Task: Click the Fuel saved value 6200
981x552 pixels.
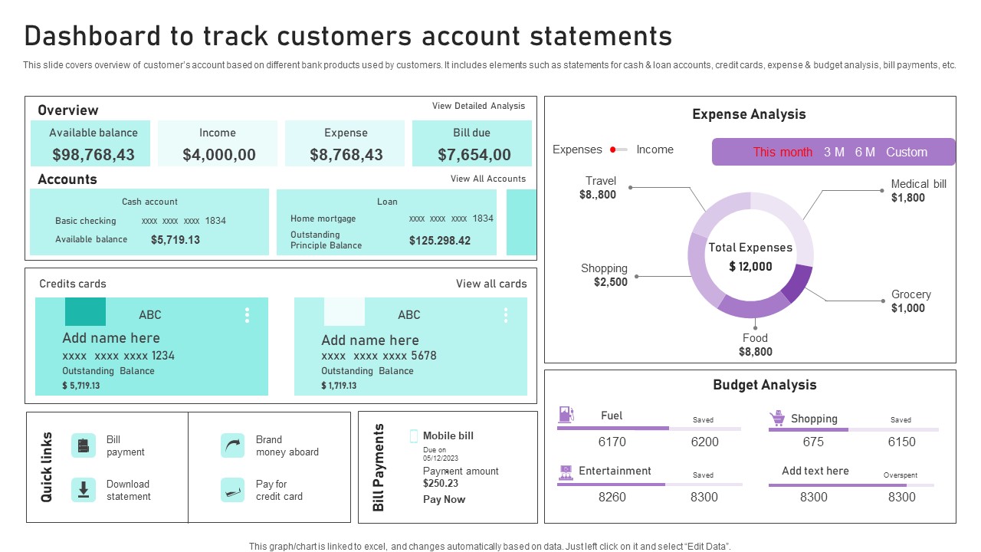Action: [x=704, y=442]
